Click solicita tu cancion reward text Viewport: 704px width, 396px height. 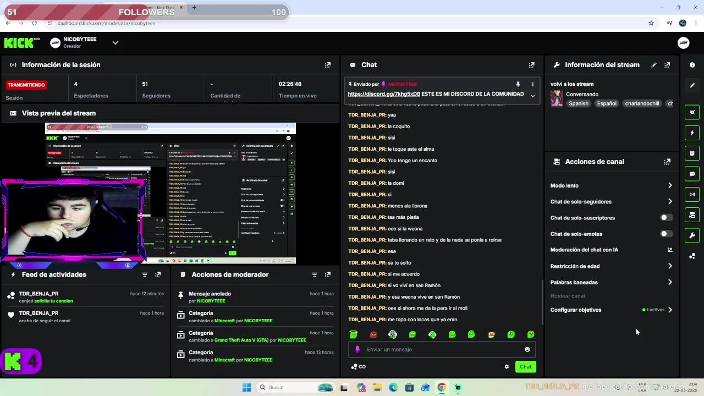(x=53, y=301)
